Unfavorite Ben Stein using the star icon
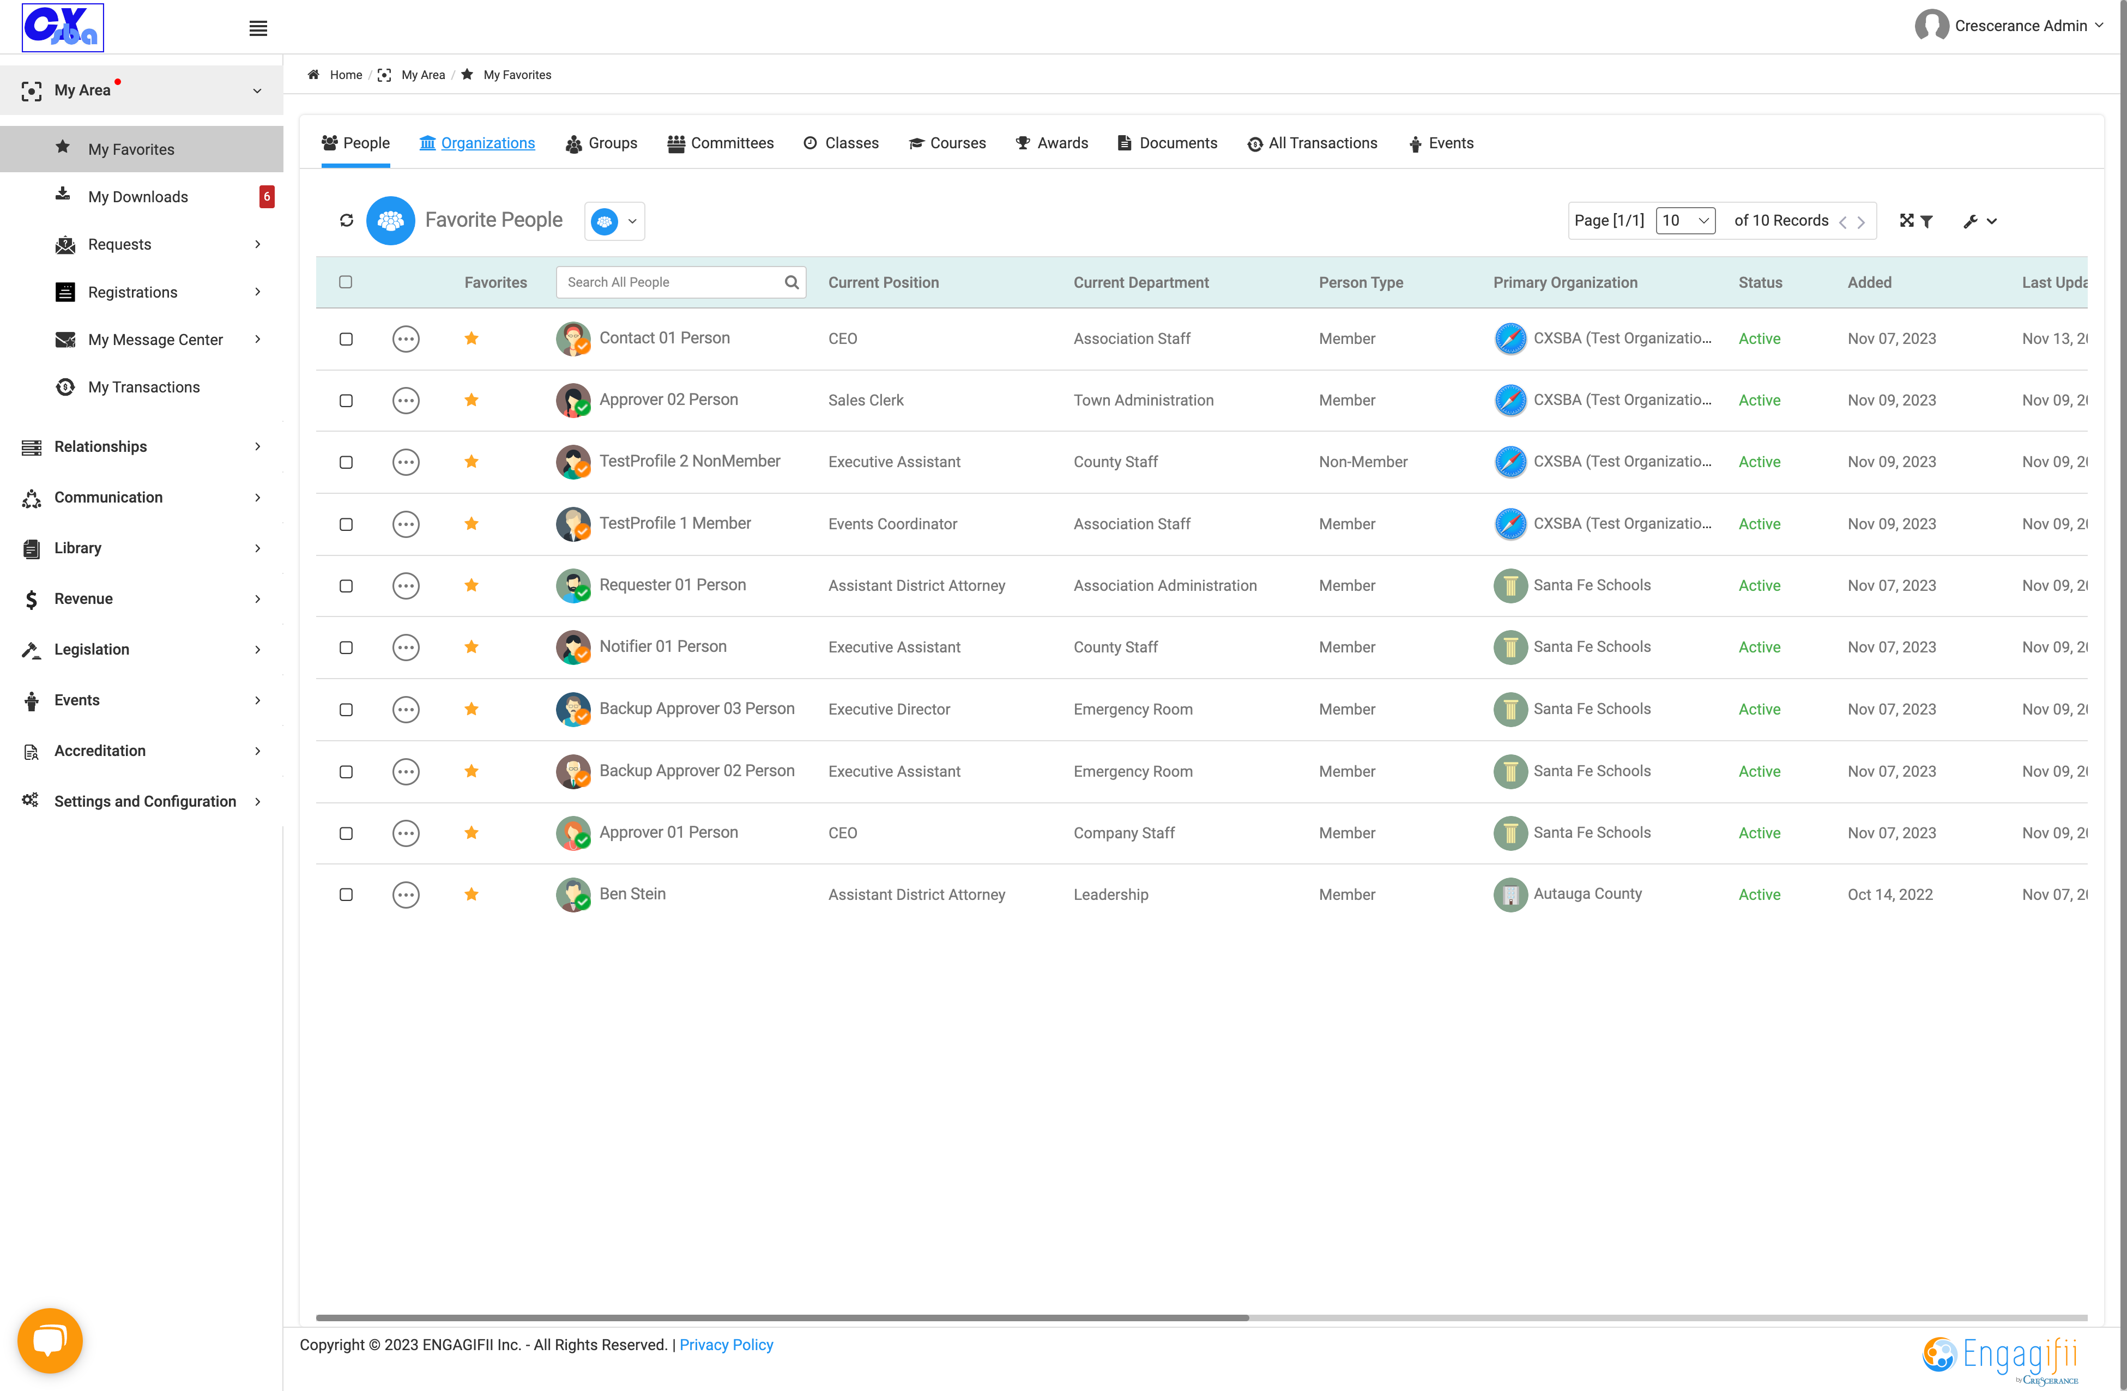 (x=471, y=893)
